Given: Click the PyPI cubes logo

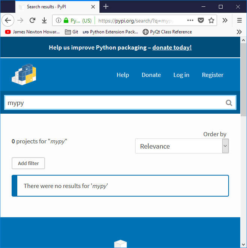Looking at the screenshot, I should click(24, 75).
